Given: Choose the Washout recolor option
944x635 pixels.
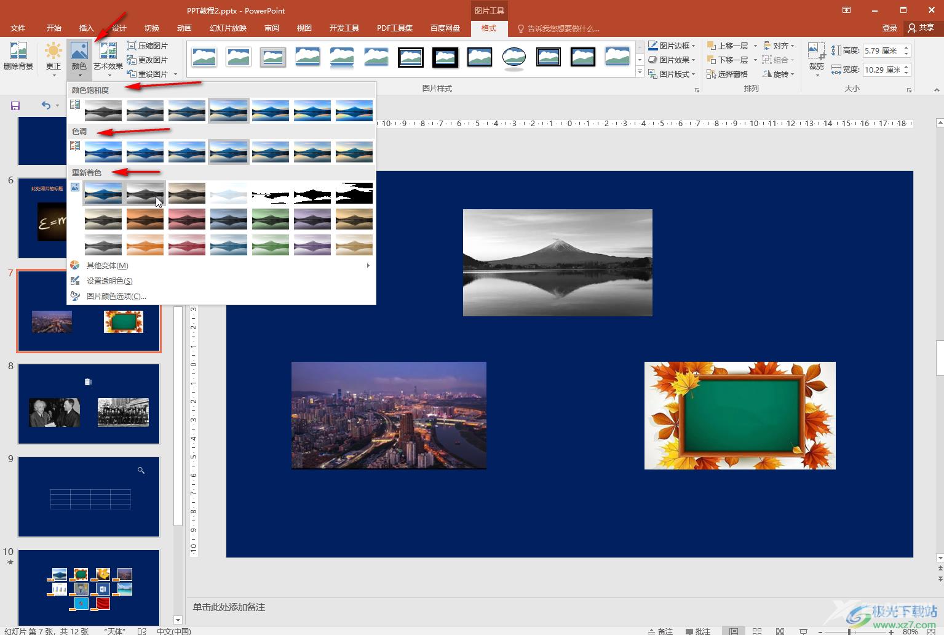Looking at the screenshot, I should [229, 193].
